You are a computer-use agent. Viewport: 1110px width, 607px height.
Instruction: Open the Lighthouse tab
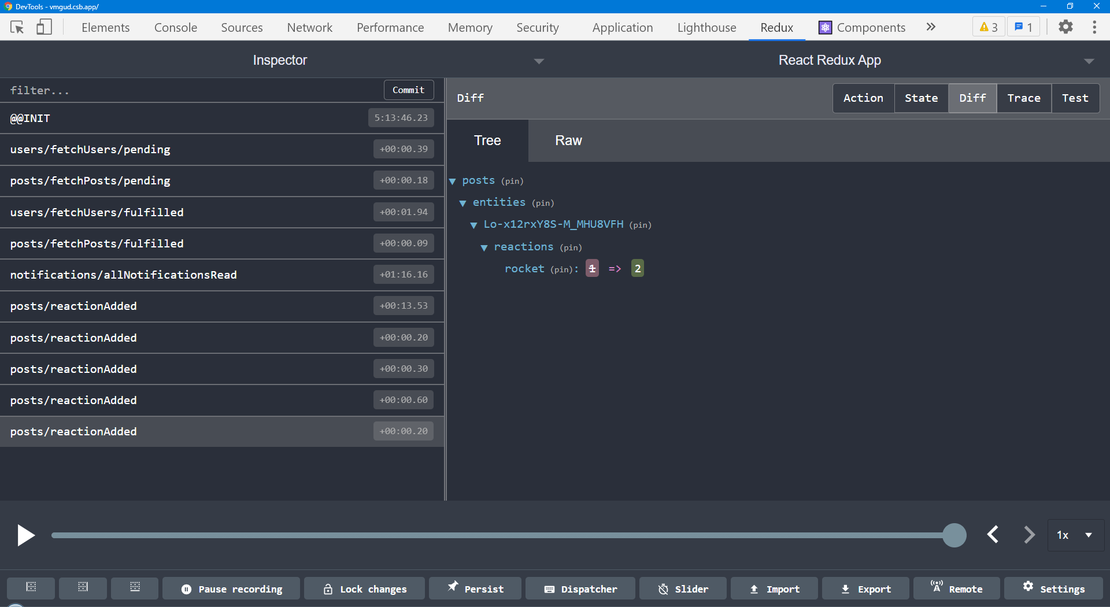[x=706, y=27]
